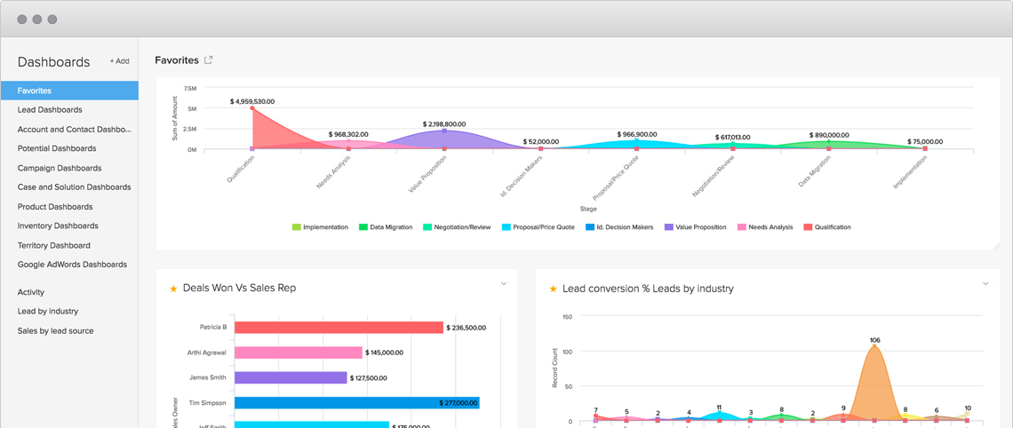Open Product Dashboards
Image resolution: width=1013 pixels, height=428 pixels.
point(55,207)
